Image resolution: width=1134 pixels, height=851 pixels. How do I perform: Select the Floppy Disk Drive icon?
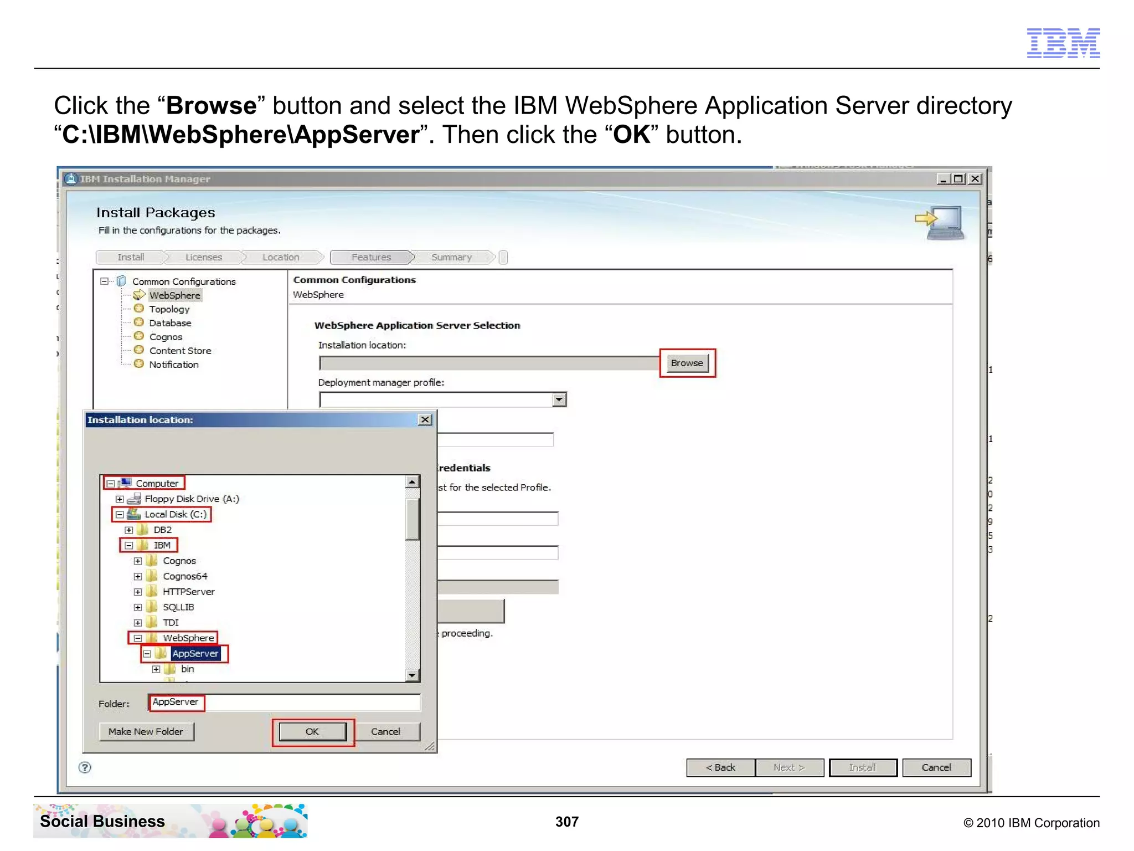(134, 499)
